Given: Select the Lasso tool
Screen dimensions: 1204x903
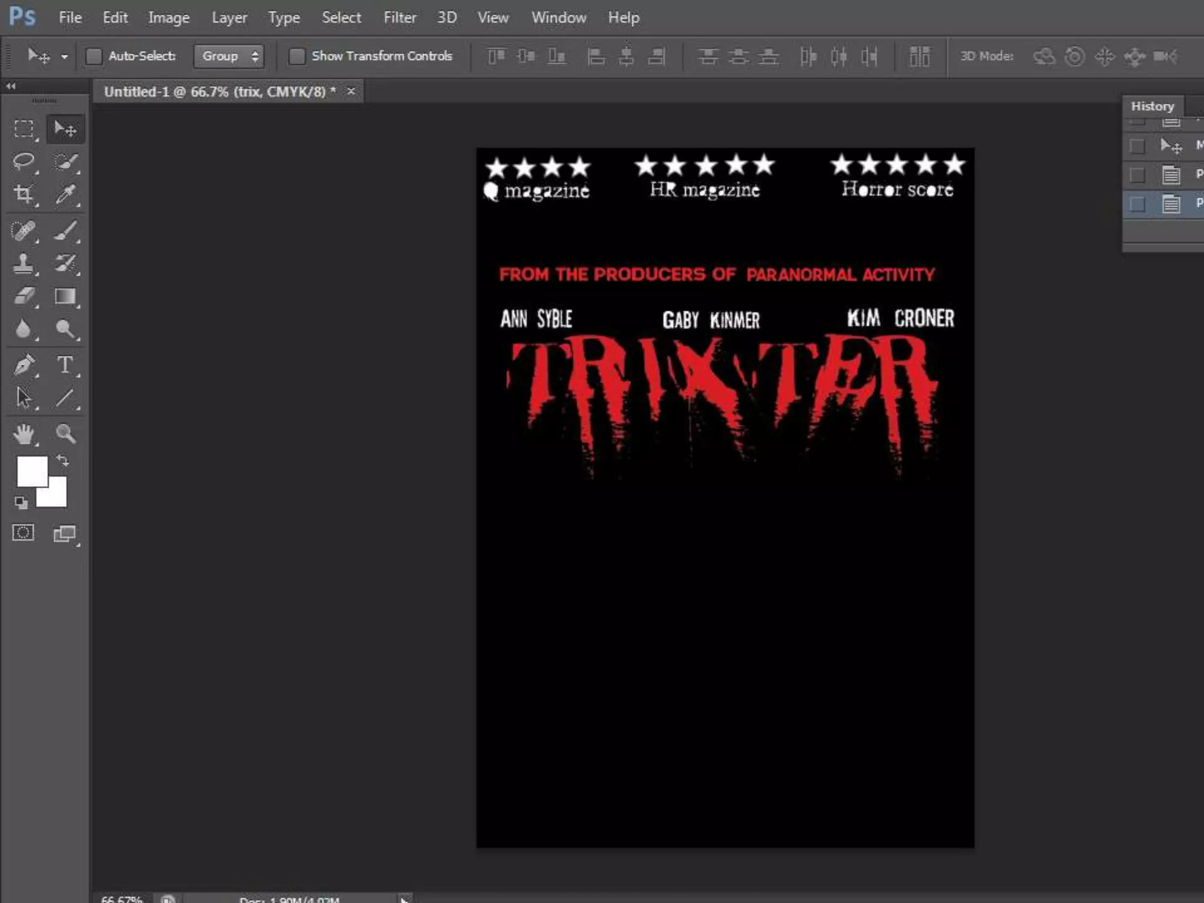Looking at the screenshot, I should tap(24, 161).
